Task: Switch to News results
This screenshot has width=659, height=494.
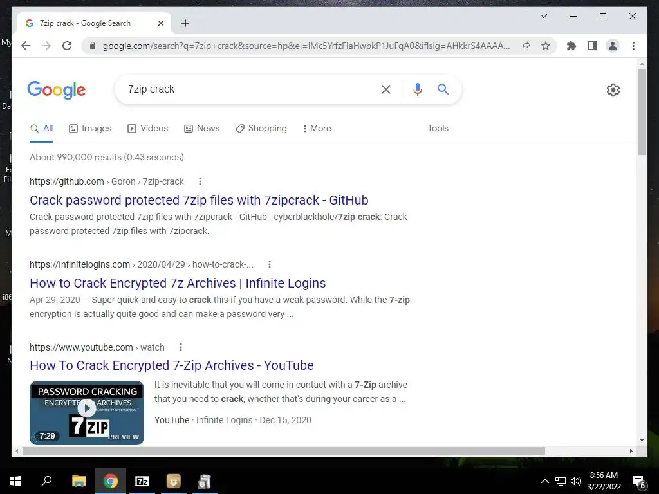Action: pos(201,128)
